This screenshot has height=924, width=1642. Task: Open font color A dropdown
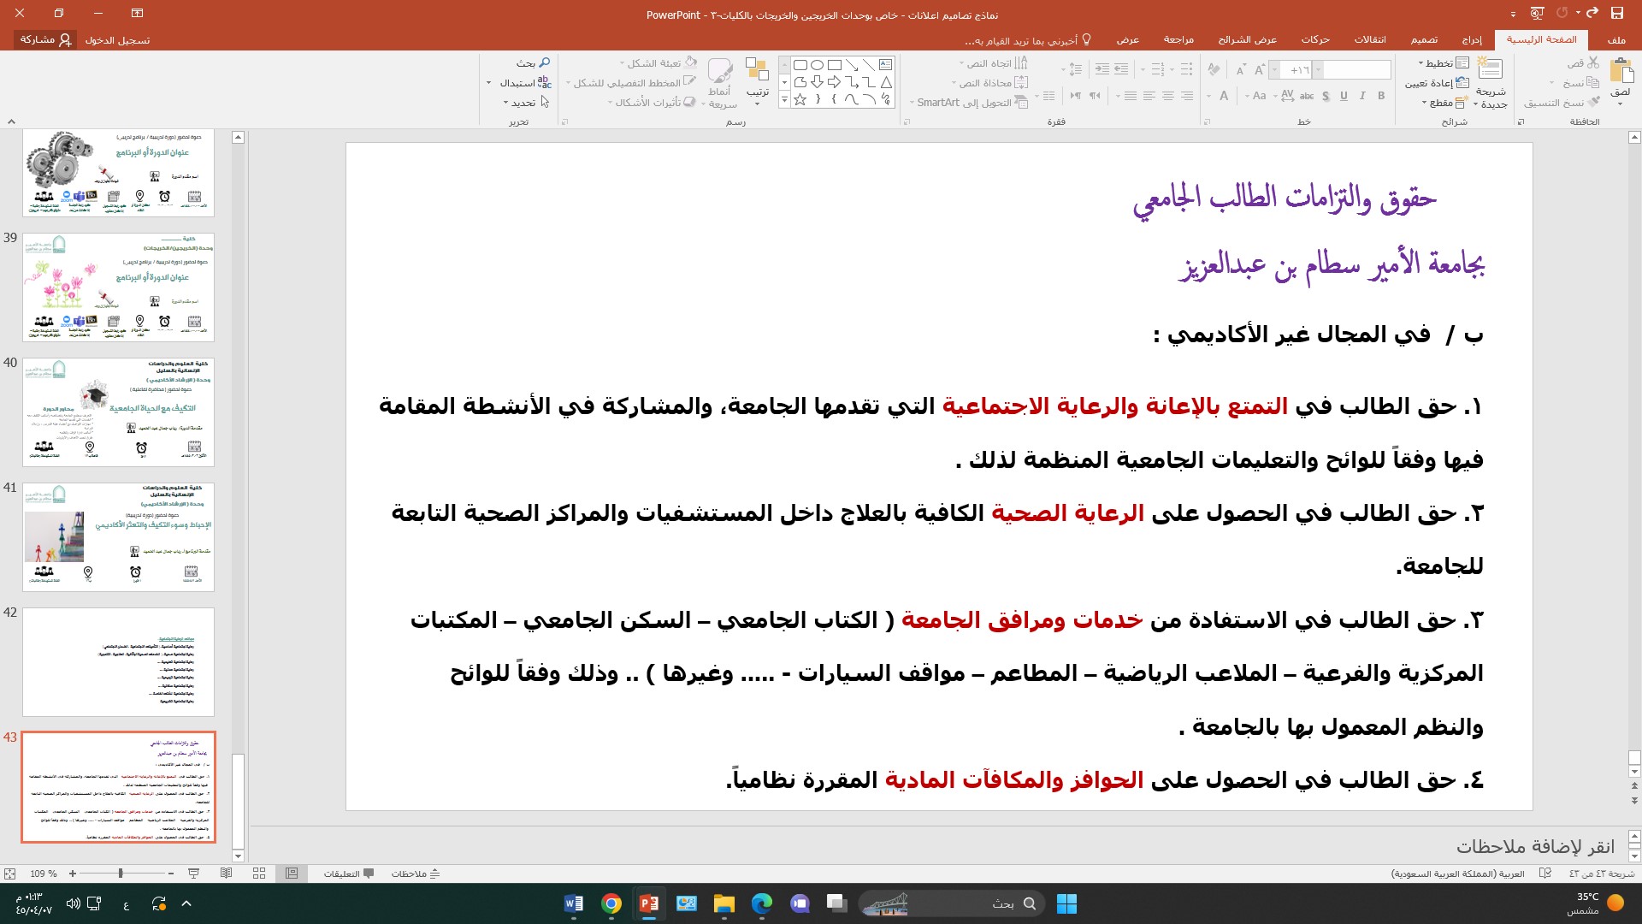[1208, 96]
